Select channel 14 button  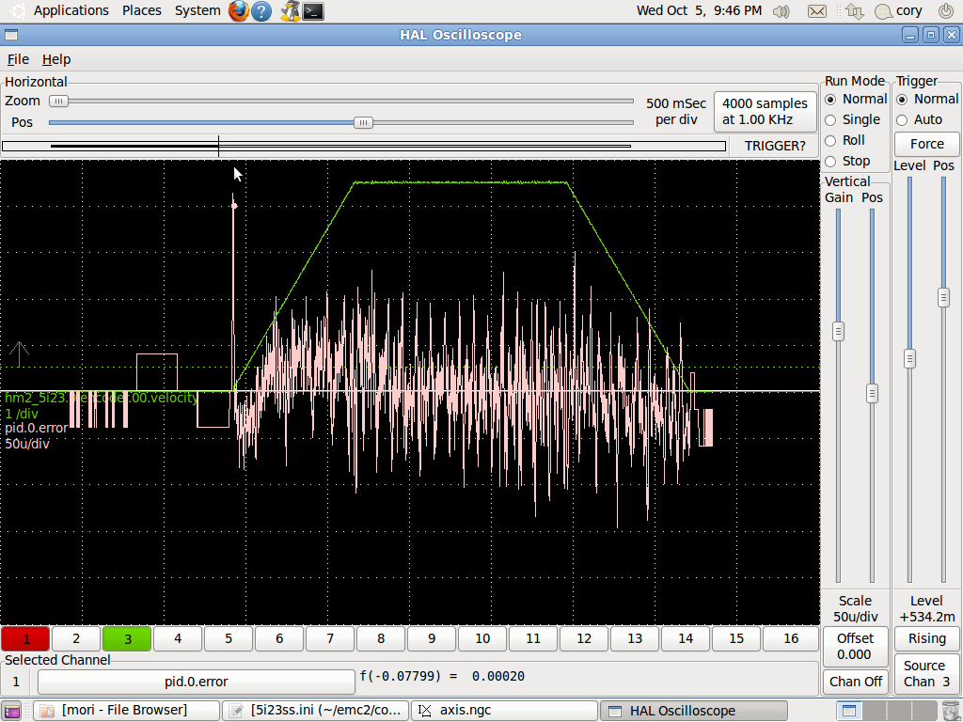point(686,639)
